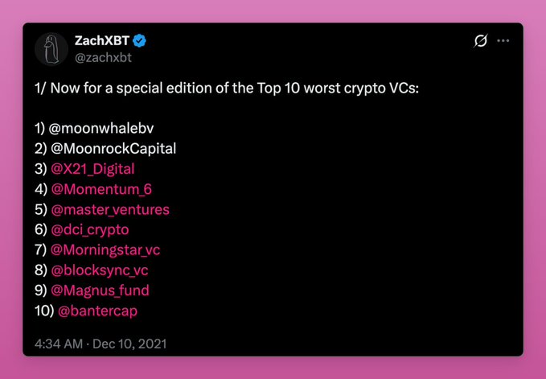Click the @MoonrockCapital mention
Image resolution: width=546 pixels, height=379 pixels.
tap(113, 149)
